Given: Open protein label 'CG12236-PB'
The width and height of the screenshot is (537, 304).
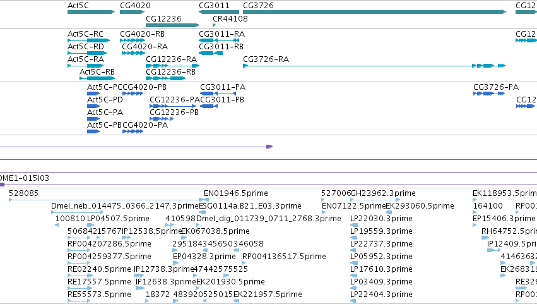Looking at the screenshot, I should tap(174, 112).
